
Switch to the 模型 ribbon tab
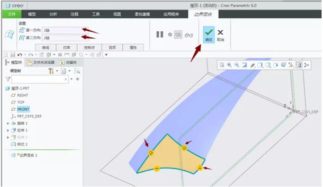point(32,14)
